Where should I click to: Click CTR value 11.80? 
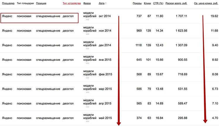coord(160,16)
